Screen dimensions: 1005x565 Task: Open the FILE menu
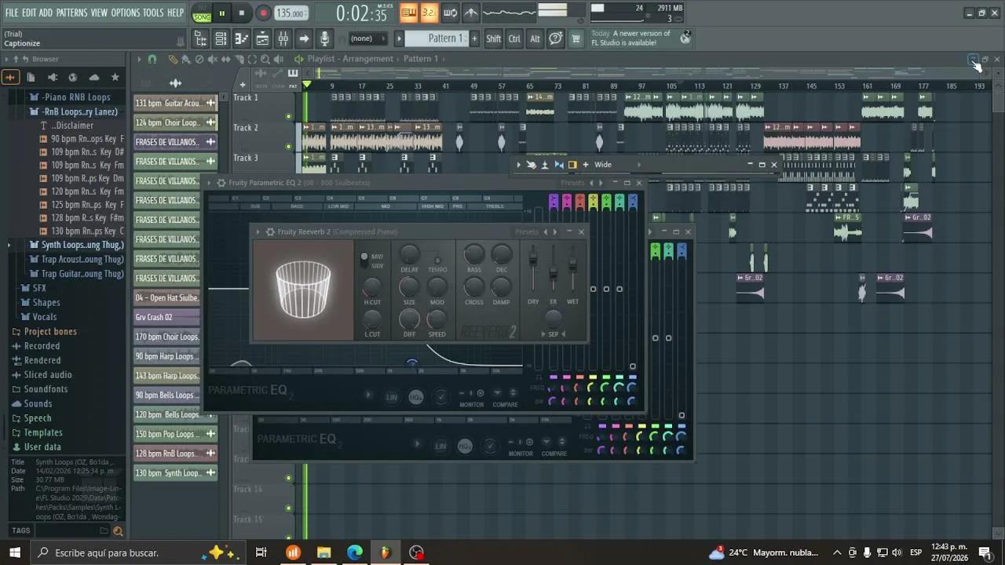(x=12, y=13)
